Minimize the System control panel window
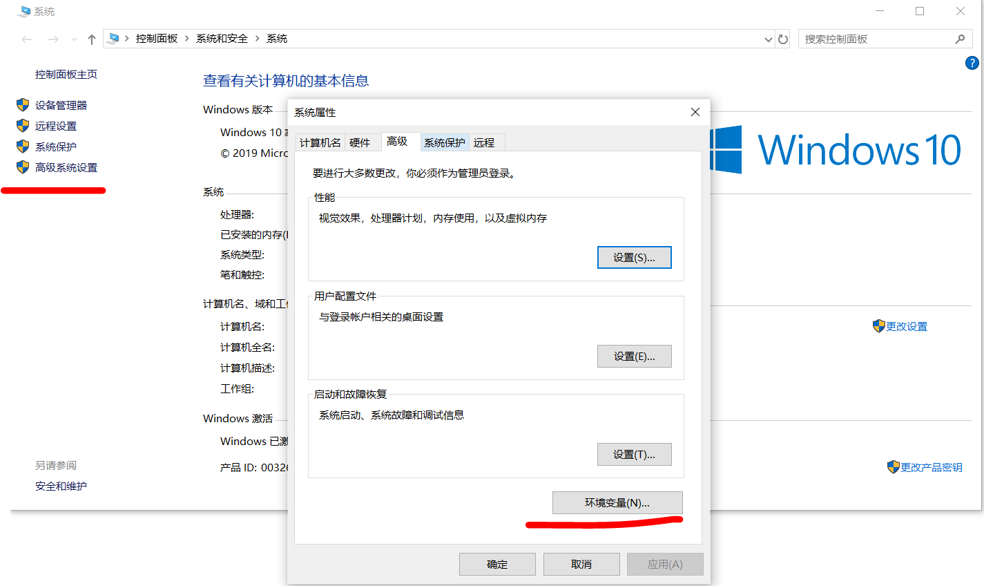The height and width of the screenshot is (586, 984). click(x=880, y=11)
